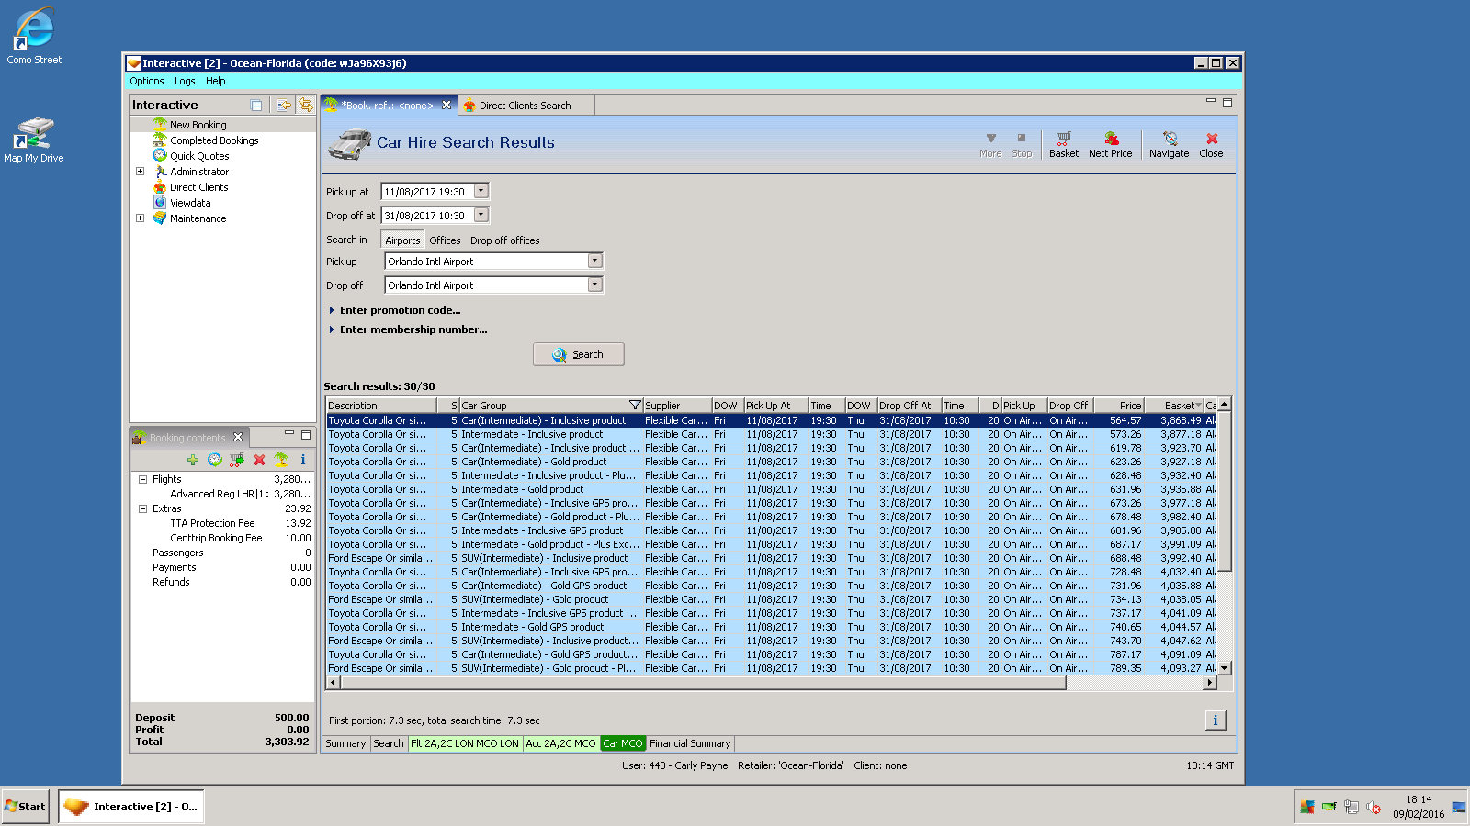Expand Enter promotion code section
The width and height of the screenshot is (1470, 826).
tap(400, 310)
